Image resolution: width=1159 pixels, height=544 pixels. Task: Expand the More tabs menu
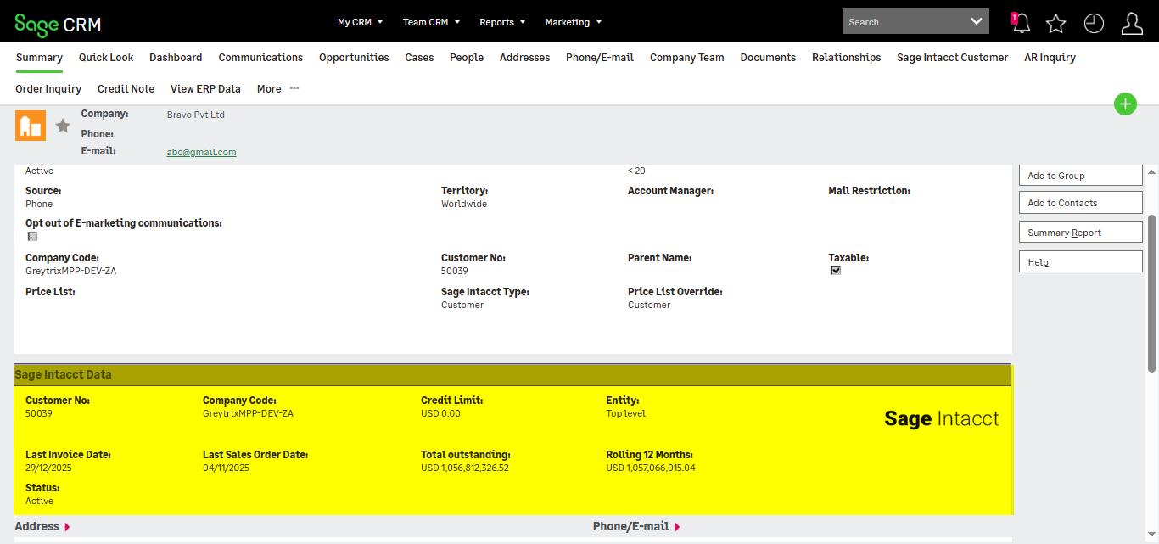point(277,89)
